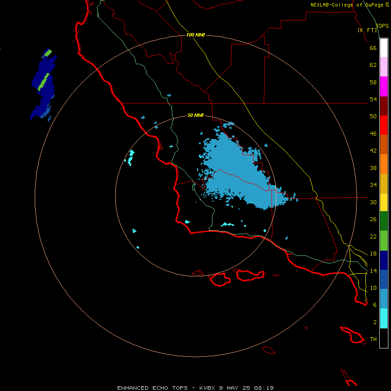Viewport: 391px width, 391px height.
Task: Click the legend value '18'
Action: point(373,254)
